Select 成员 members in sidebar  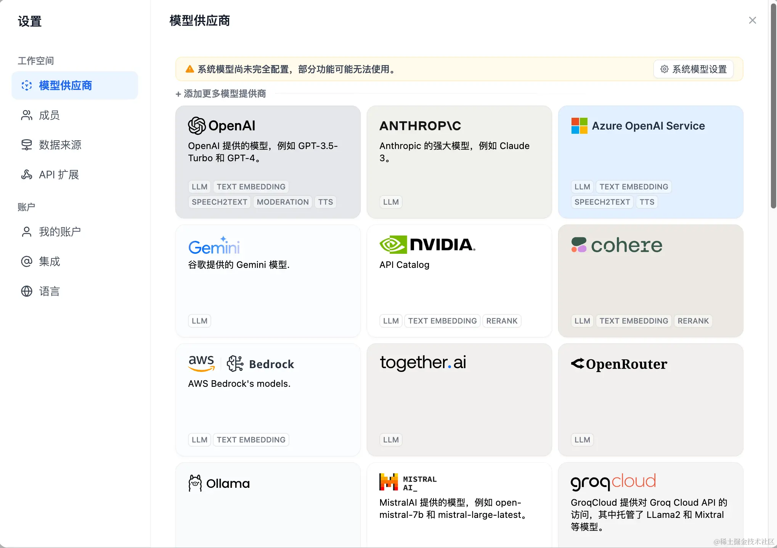[49, 115]
